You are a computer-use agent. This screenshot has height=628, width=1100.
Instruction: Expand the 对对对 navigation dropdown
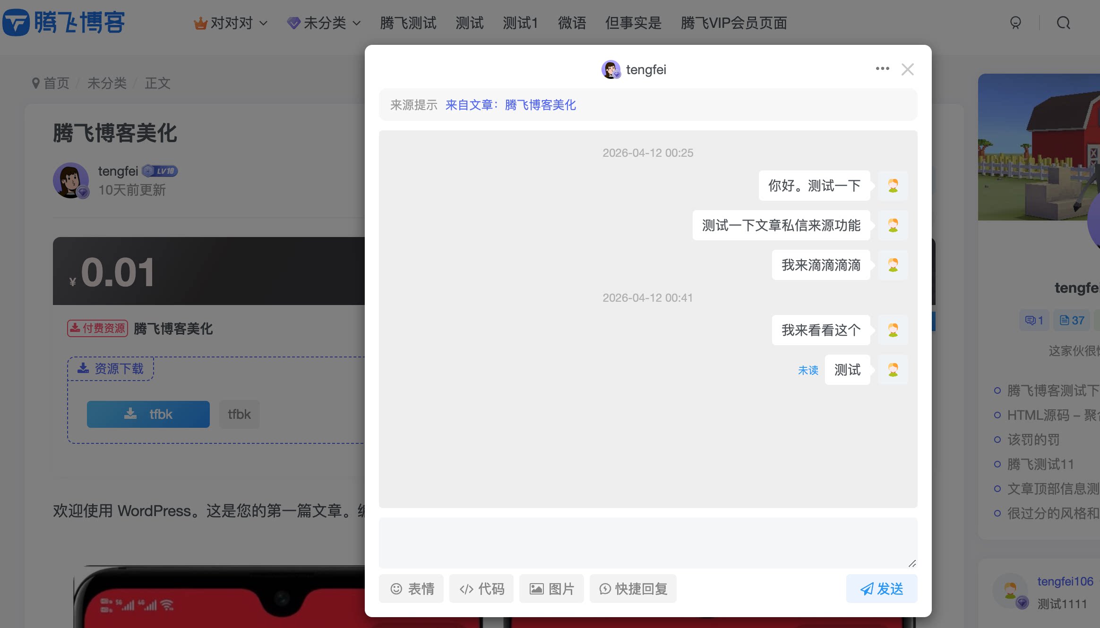pos(230,23)
